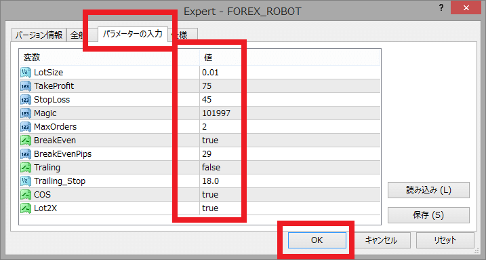
Task: Toggle the Lot2X value true
Action: click(210, 208)
